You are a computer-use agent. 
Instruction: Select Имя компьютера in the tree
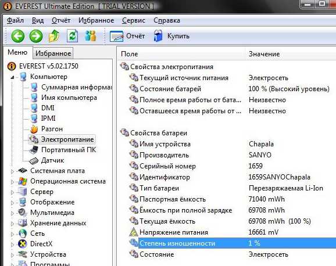click(x=69, y=98)
